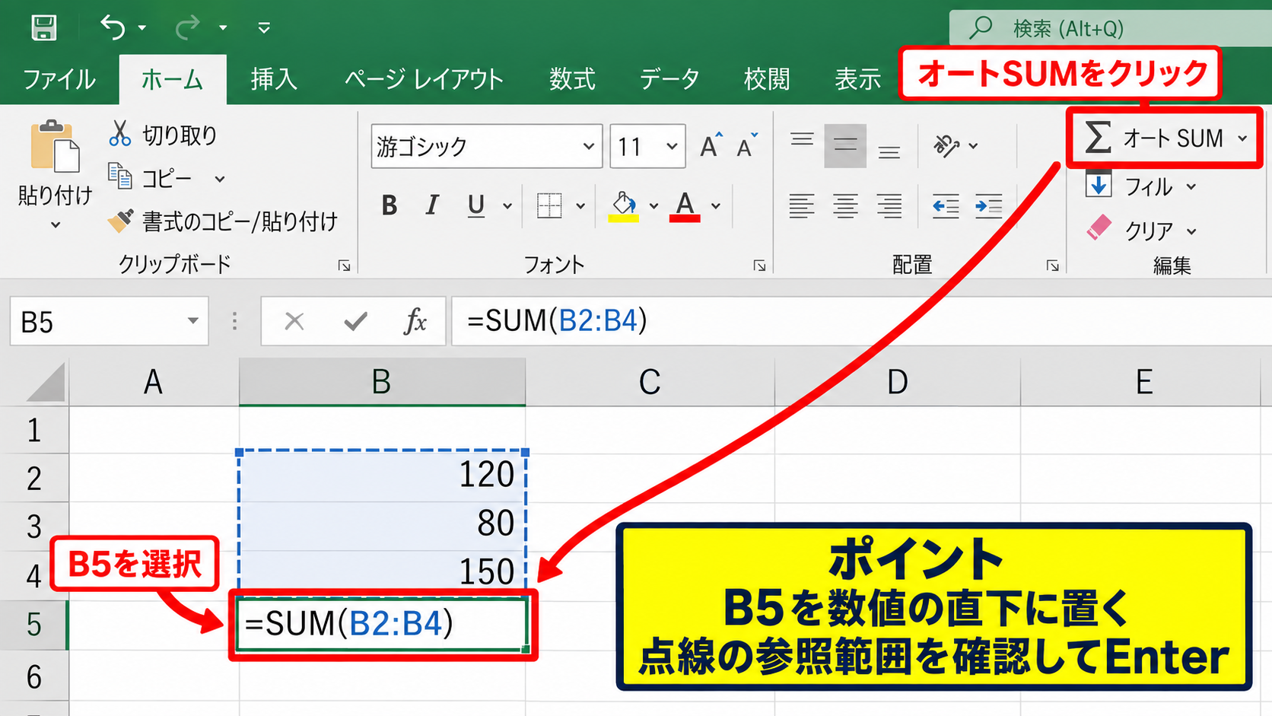Decrease indent in cell
Screen dimensions: 1272x716
tap(946, 205)
